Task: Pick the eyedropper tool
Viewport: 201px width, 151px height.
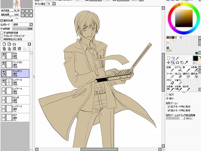Action: pos(186,63)
